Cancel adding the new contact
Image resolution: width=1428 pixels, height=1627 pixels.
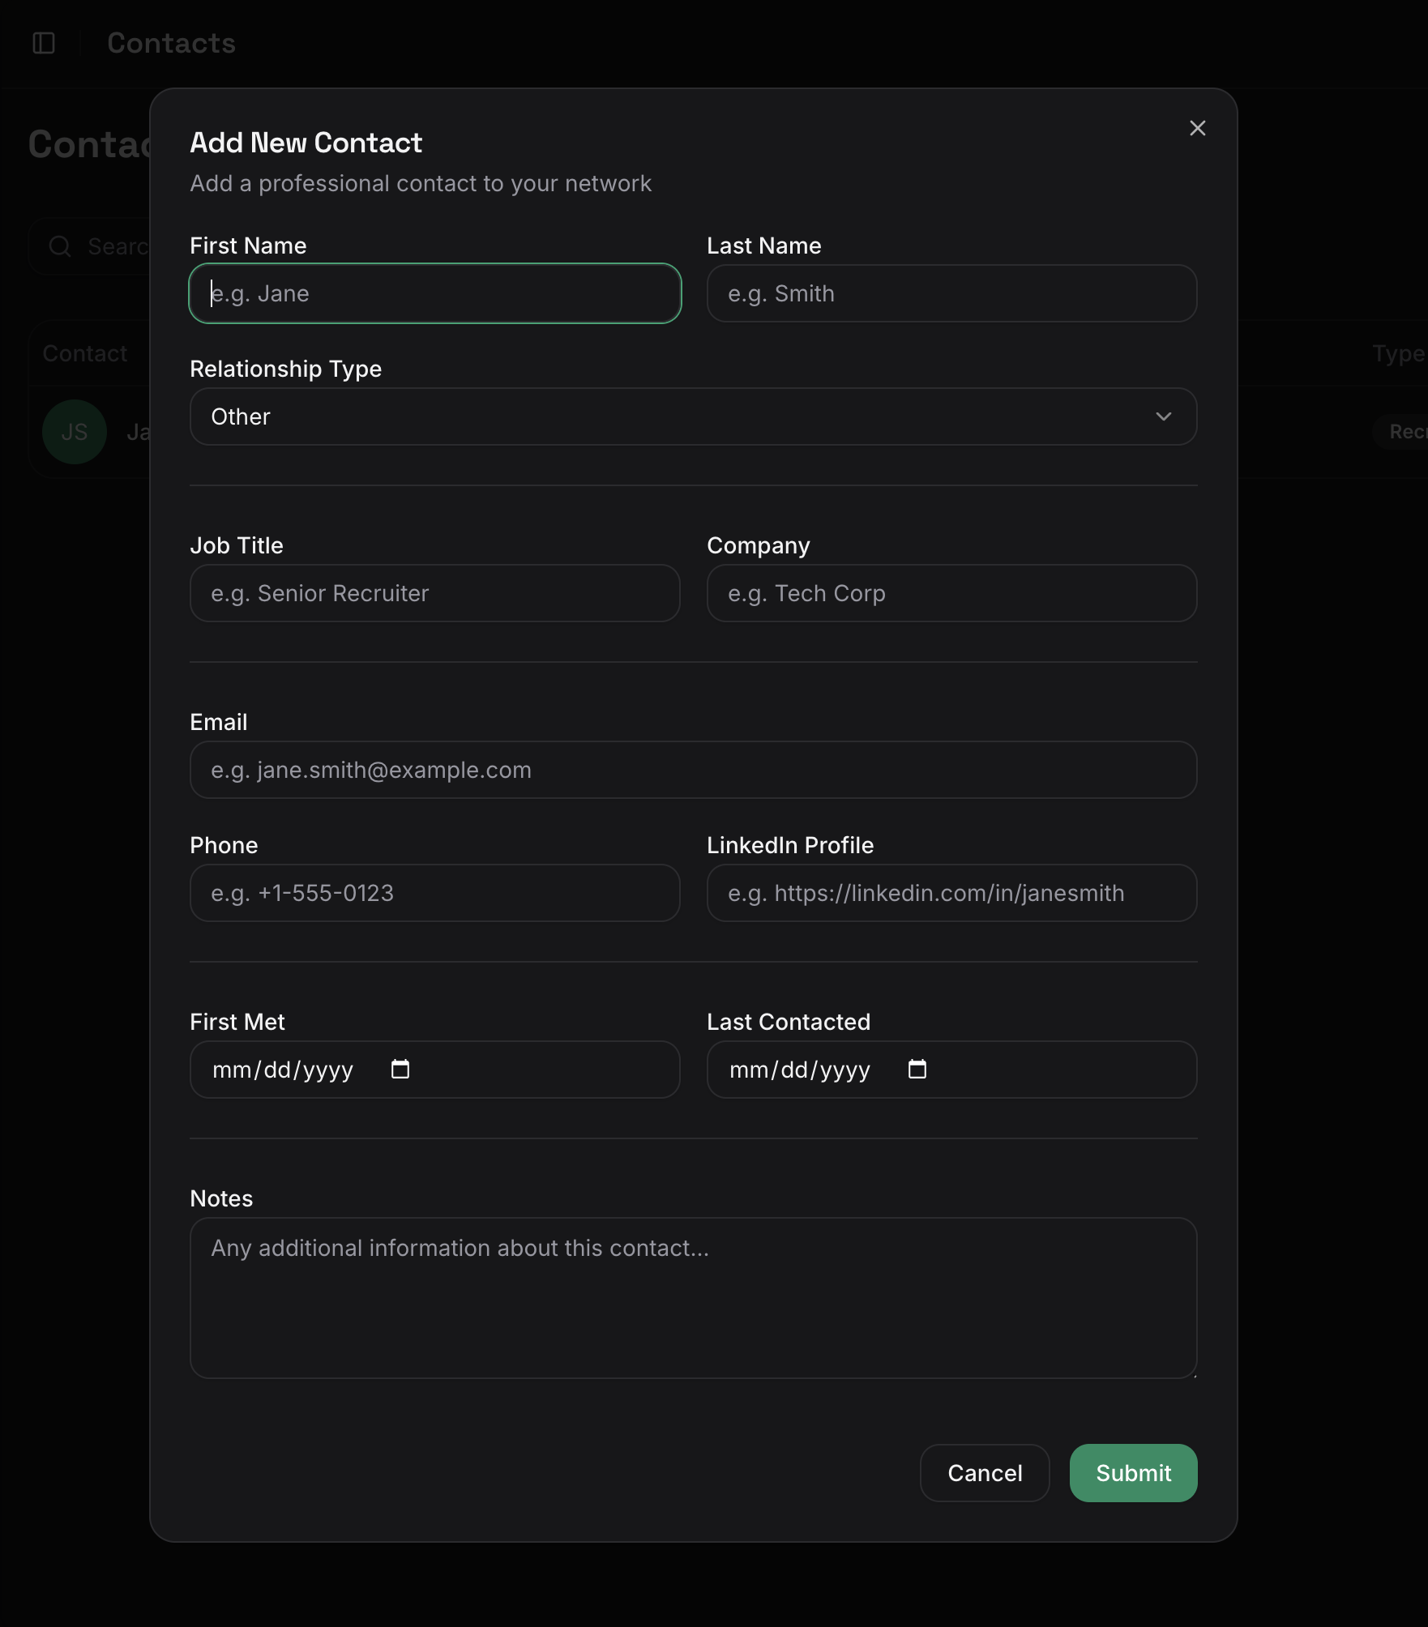click(x=984, y=1473)
